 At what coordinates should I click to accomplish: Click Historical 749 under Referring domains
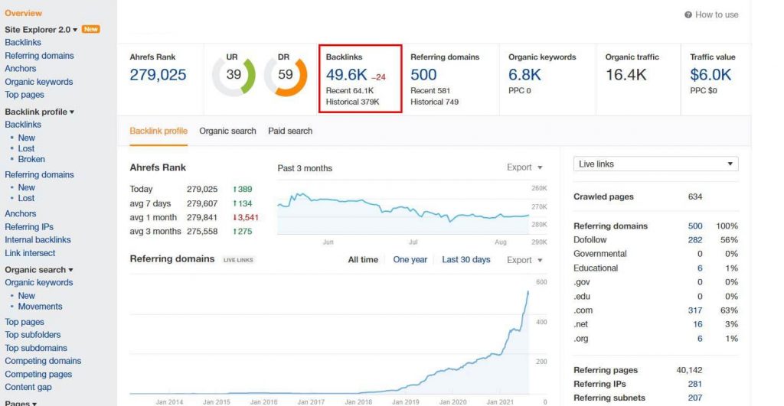435,102
